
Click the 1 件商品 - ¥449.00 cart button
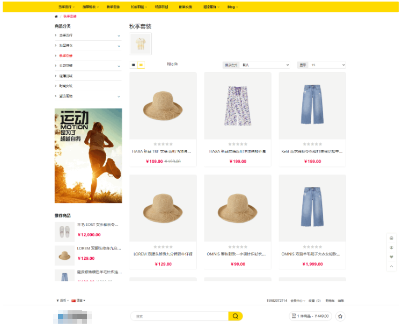[310, 316]
